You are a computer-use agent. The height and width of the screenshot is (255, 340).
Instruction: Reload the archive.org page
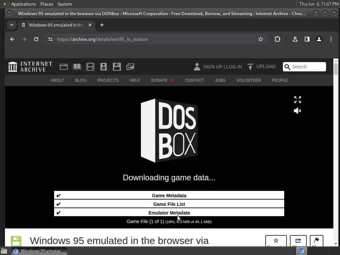coord(36,39)
